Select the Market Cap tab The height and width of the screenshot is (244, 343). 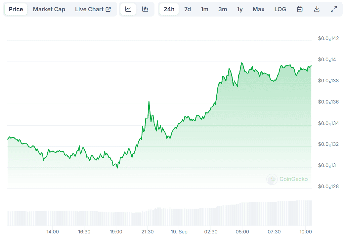[x=49, y=9]
